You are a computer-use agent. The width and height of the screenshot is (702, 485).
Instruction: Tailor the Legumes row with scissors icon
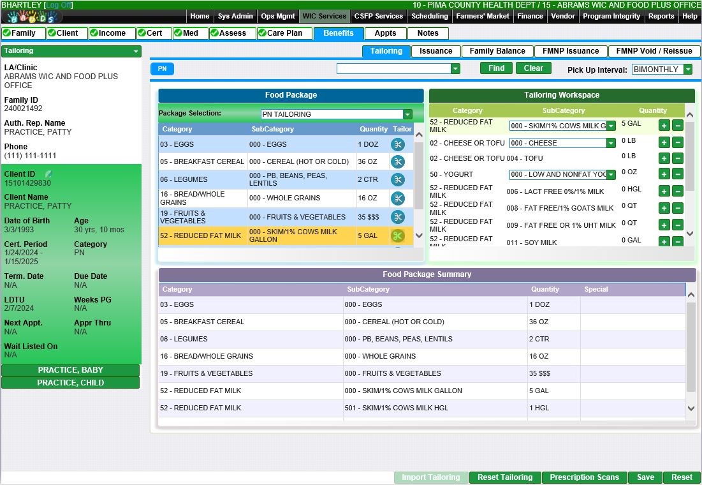point(398,180)
